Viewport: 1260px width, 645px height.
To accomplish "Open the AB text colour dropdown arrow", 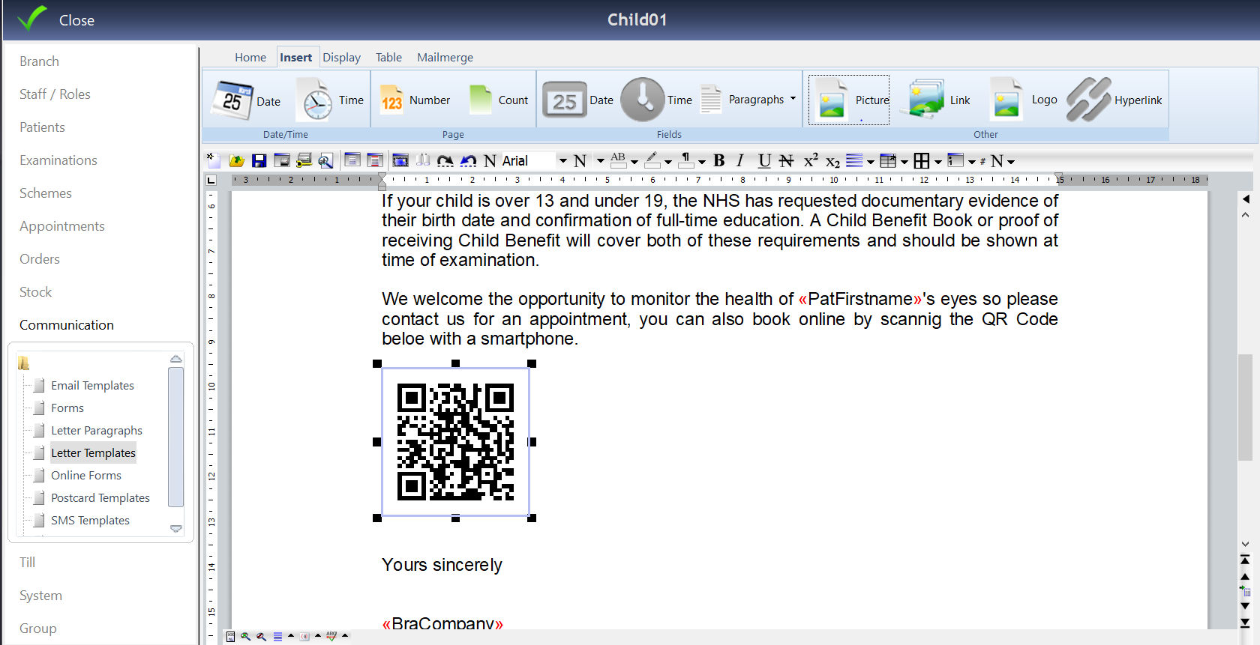I will click(x=634, y=162).
